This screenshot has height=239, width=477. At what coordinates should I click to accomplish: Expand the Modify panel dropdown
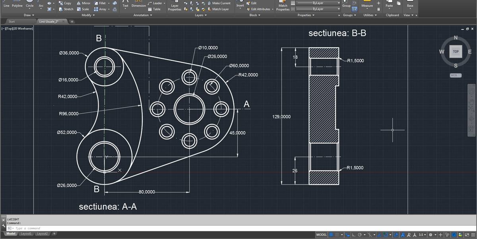click(x=88, y=15)
